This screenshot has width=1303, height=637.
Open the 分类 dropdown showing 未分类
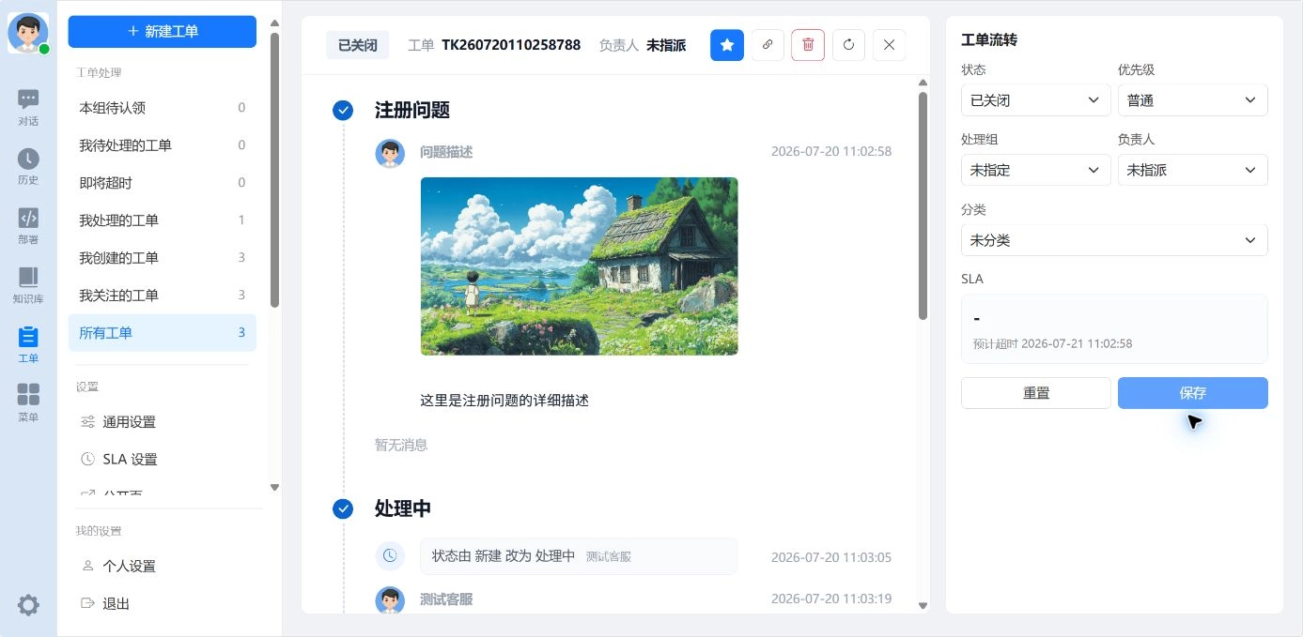click(1114, 240)
